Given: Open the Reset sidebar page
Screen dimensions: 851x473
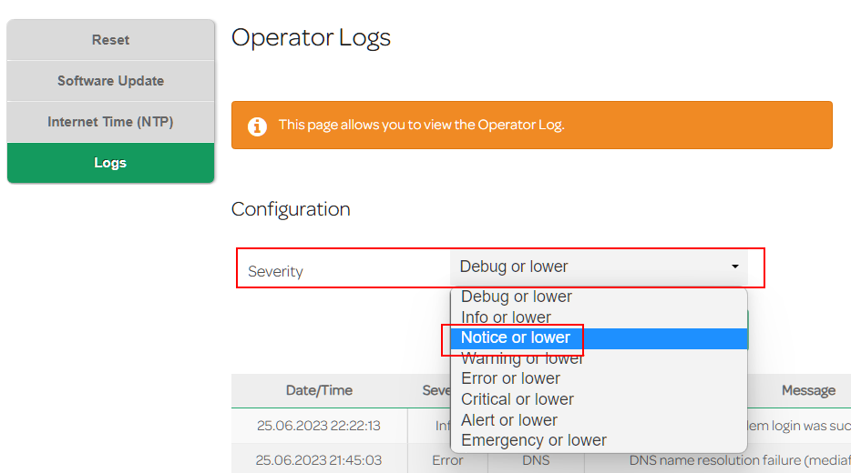Looking at the screenshot, I should click(110, 40).
